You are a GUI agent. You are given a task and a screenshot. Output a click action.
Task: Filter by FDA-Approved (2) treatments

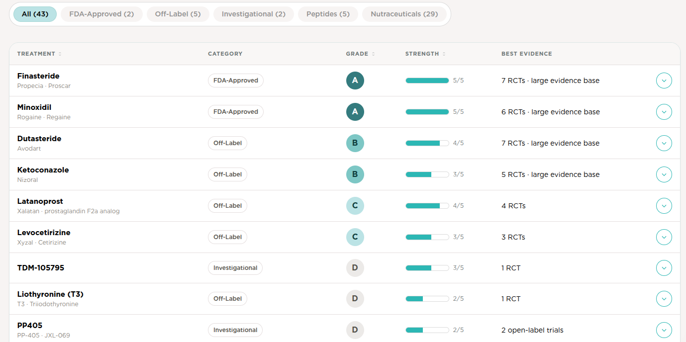[x=101, y=14]
